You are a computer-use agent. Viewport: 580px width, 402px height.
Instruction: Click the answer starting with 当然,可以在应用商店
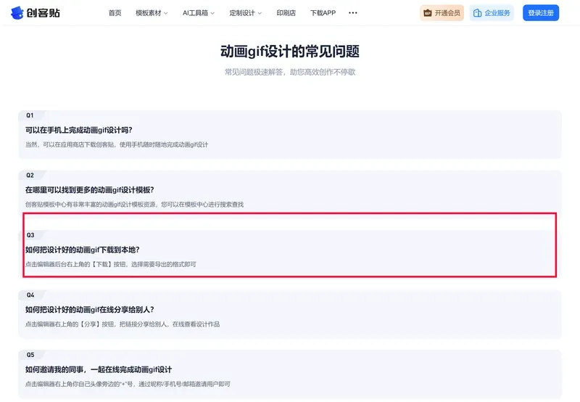tap(117, 144)
